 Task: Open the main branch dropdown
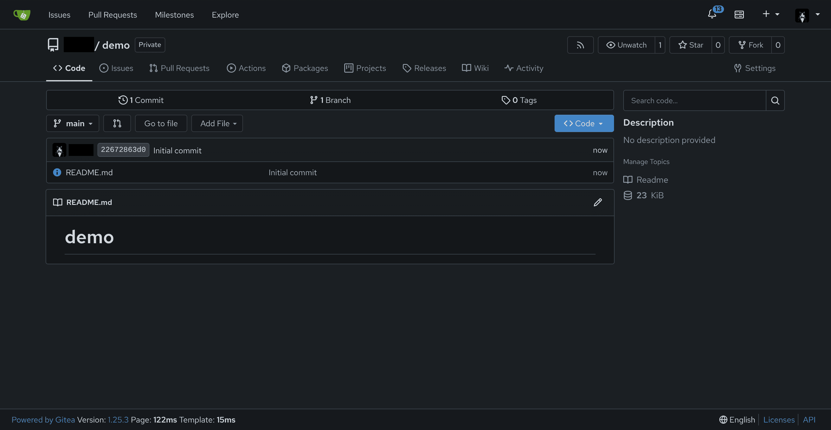73,123
